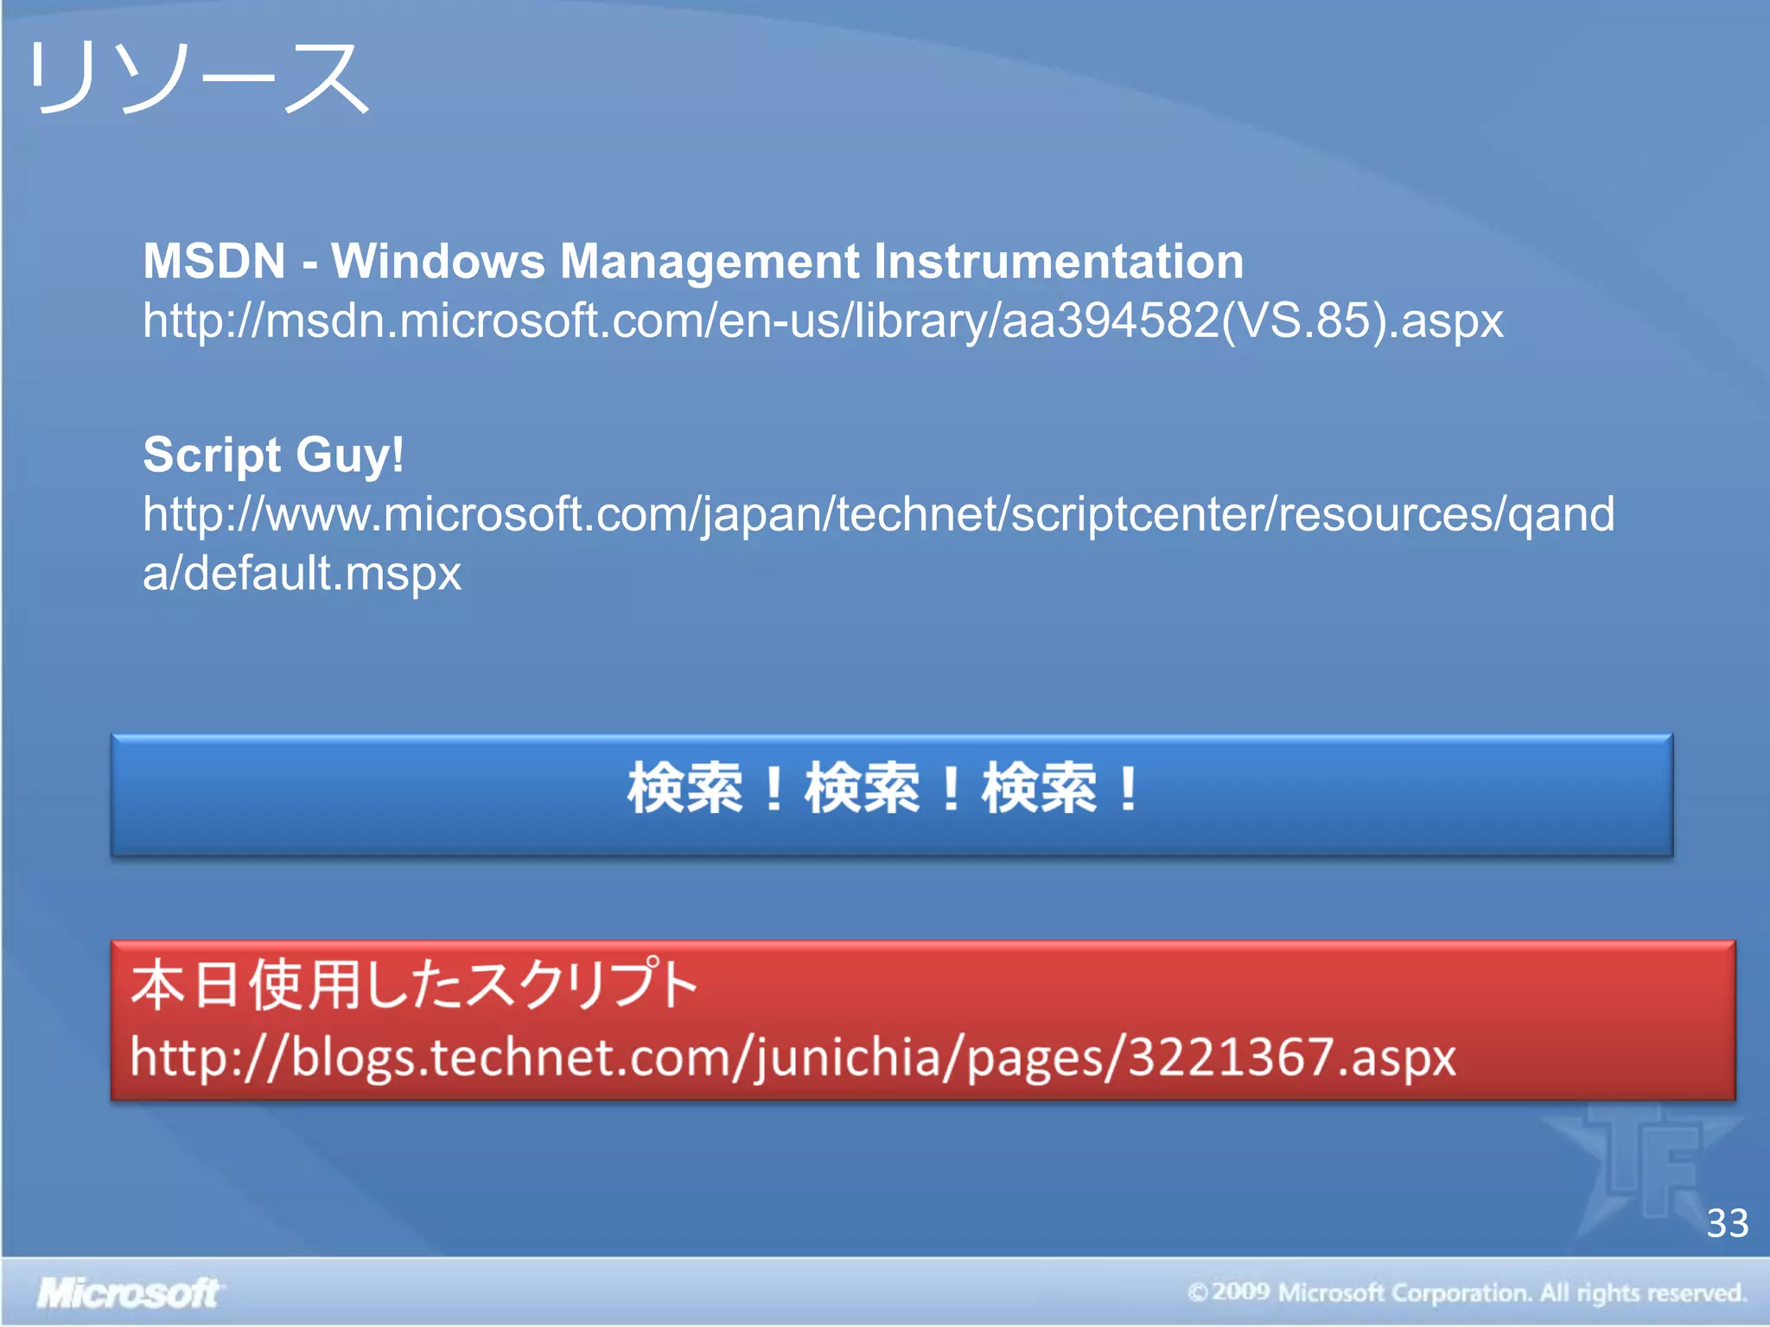This screenshot has width=1770, height=1327.
Task: Open the microsoft.com japan technet scriptcenter URL
Action: (878, 543)
